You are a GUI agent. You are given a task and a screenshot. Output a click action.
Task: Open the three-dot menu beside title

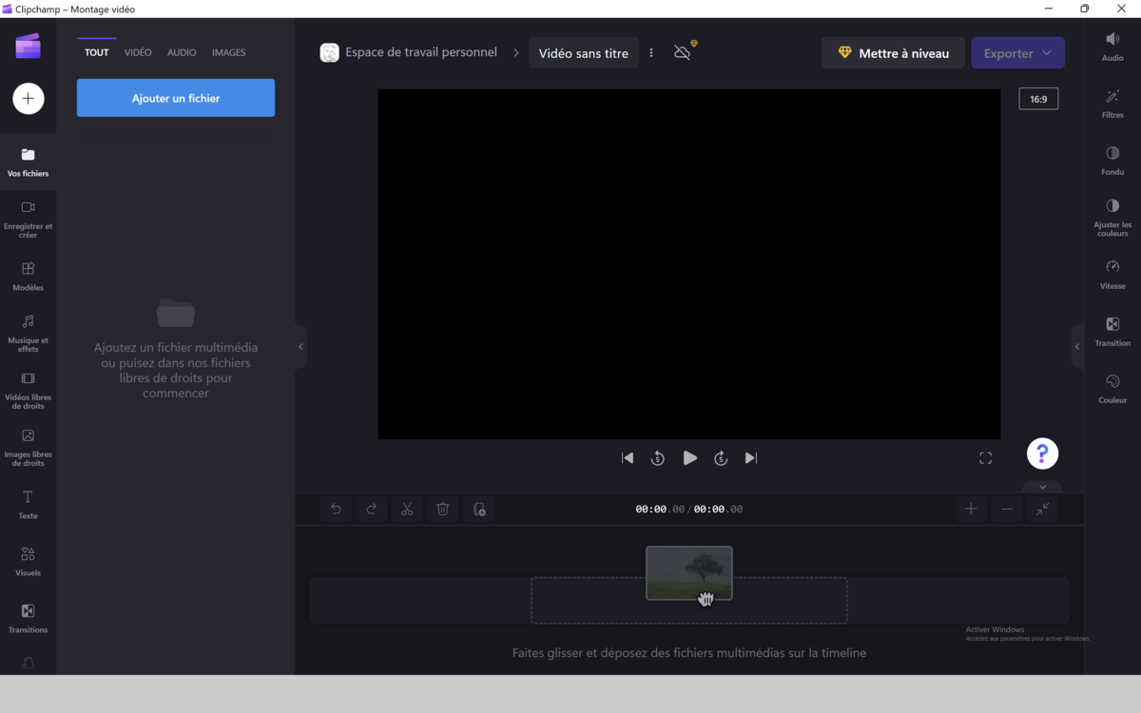[651, 53]
